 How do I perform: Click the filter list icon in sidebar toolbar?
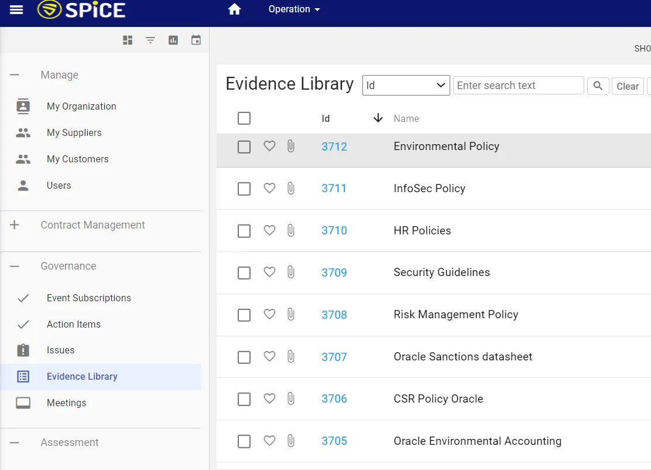pyautogui.click(x=150, y=40)
